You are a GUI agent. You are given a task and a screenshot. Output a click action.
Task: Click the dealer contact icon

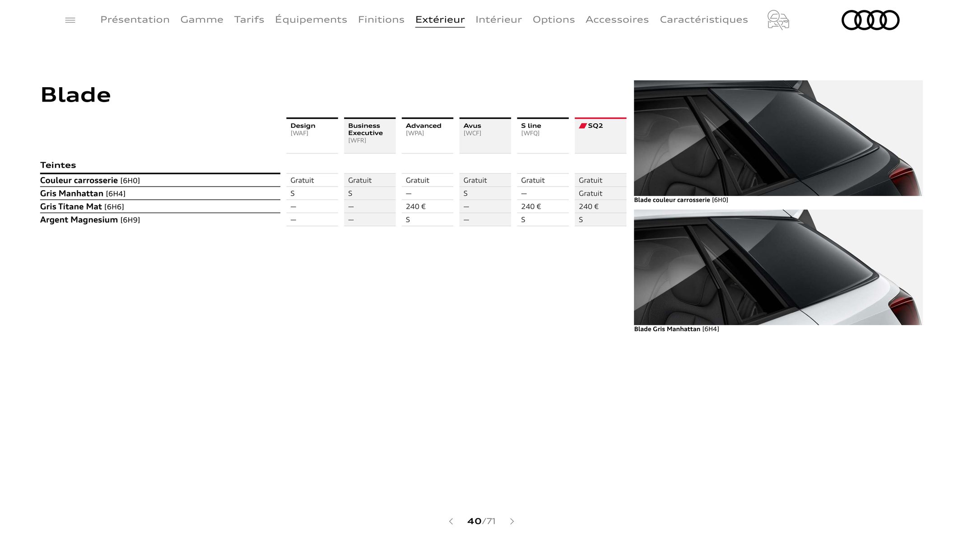[778, 20]
